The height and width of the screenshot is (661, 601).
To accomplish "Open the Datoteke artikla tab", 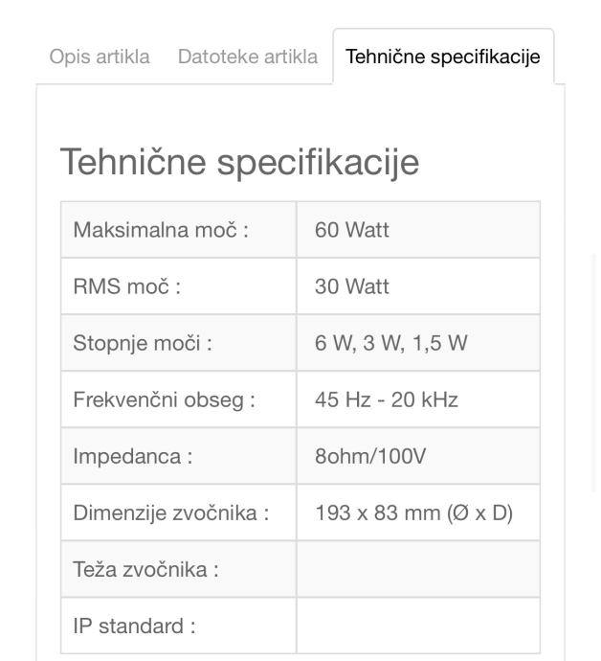I will coord(248,57).
